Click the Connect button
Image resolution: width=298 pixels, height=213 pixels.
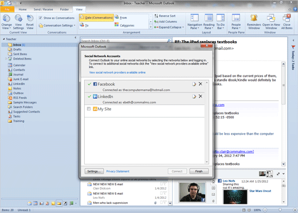(177, 171)
